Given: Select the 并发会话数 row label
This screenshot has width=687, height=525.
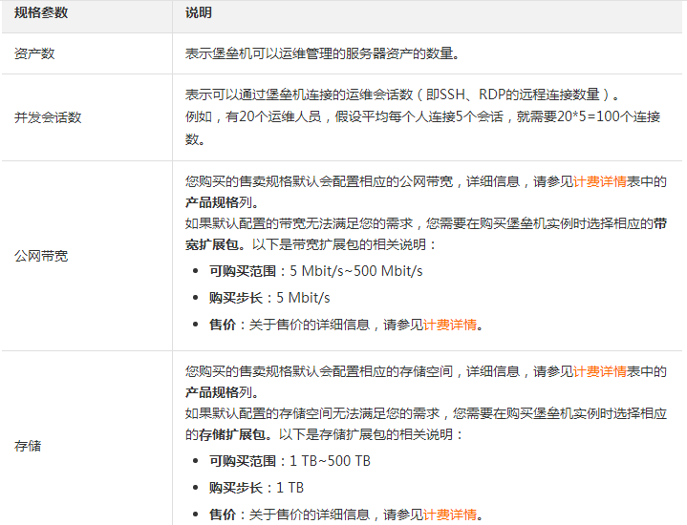Looking at the screenshot, I should (48, 117).
